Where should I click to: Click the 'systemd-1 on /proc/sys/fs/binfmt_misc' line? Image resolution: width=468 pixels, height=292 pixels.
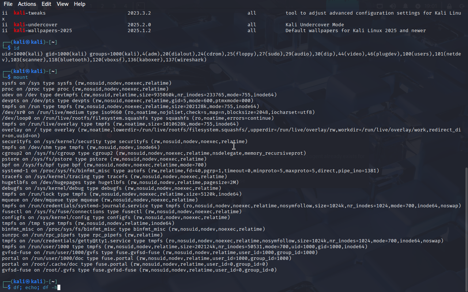190,171
